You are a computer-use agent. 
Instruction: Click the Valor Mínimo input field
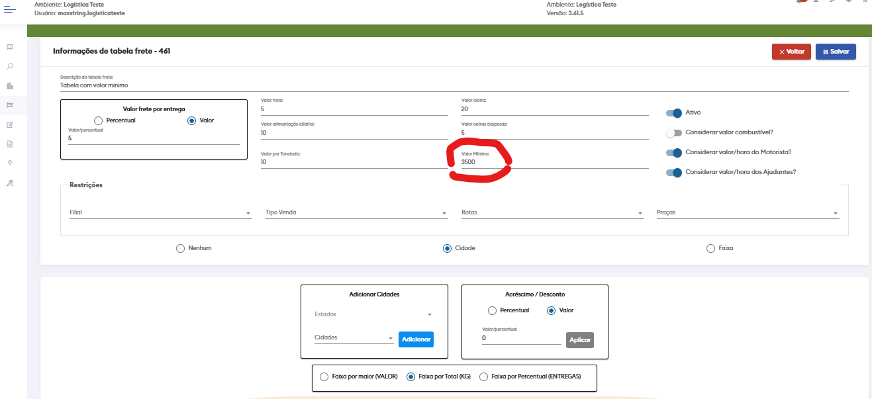click(554, 162)
